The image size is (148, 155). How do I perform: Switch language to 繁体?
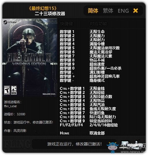pos(108,11)
